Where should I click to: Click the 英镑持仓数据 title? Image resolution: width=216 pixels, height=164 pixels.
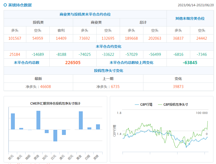(x=20, y=5)
